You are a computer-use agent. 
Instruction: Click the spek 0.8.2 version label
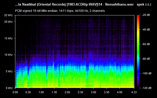(144, 5)
